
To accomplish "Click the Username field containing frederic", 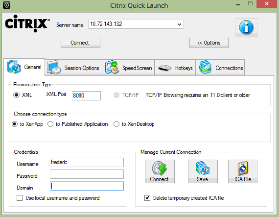I will (87, 162).
